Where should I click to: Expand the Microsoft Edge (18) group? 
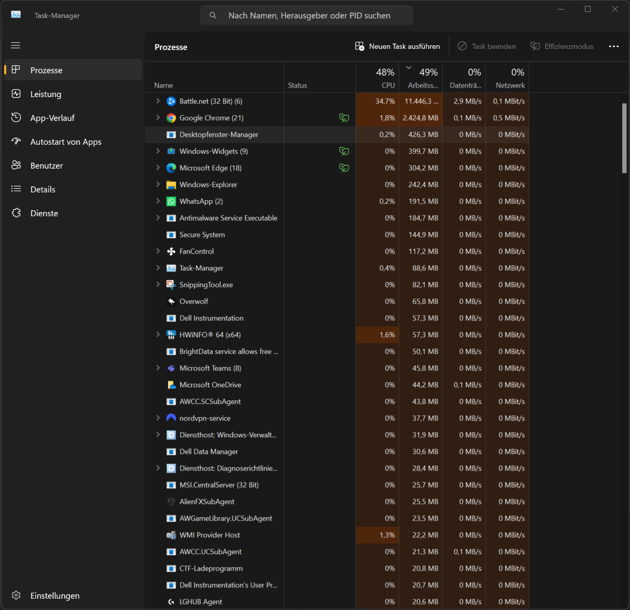[x=158, y=168]
